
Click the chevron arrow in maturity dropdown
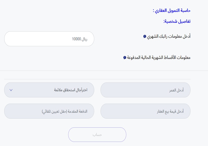(11, 90)
